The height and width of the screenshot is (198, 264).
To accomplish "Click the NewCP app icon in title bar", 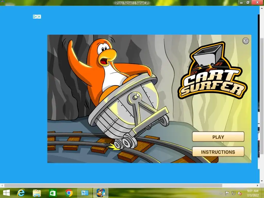I will pos(3,1).
